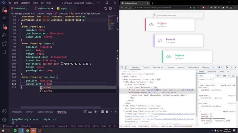238x133 pixels.
Task: Open the Console tab in DevTools
Action: [x=146, y=67]
